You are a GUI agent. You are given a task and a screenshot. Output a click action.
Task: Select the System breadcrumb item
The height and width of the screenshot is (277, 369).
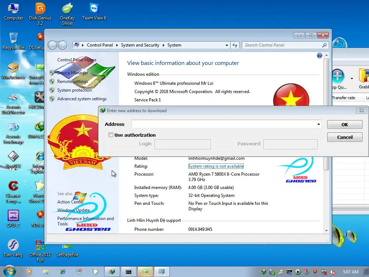[174, 45]
